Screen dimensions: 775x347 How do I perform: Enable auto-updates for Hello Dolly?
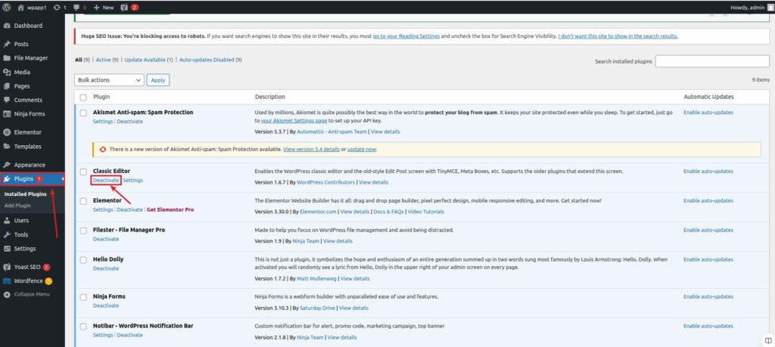708,259
